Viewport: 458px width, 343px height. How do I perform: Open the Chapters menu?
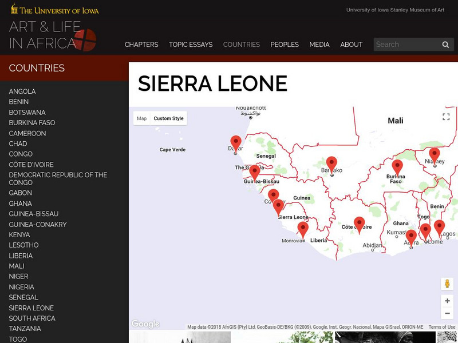point(141,45)
